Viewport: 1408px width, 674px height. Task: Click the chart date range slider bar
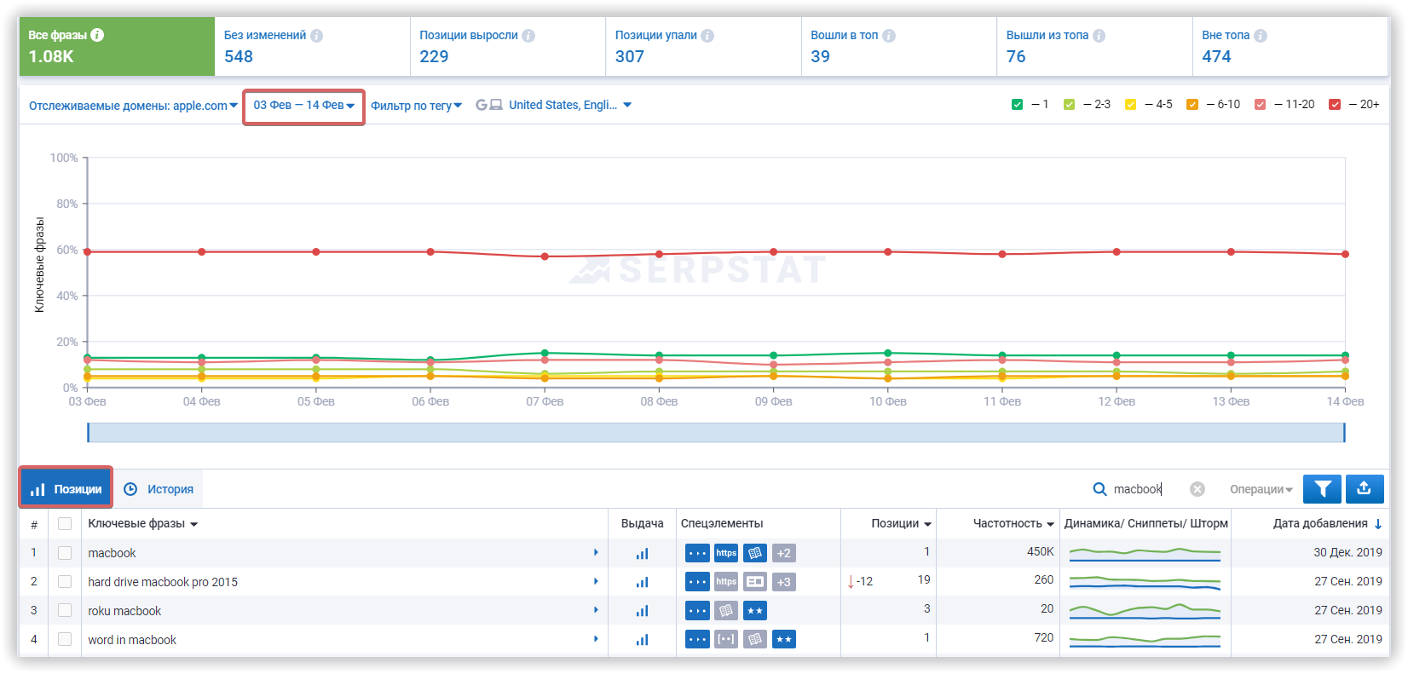click(716, 433)
